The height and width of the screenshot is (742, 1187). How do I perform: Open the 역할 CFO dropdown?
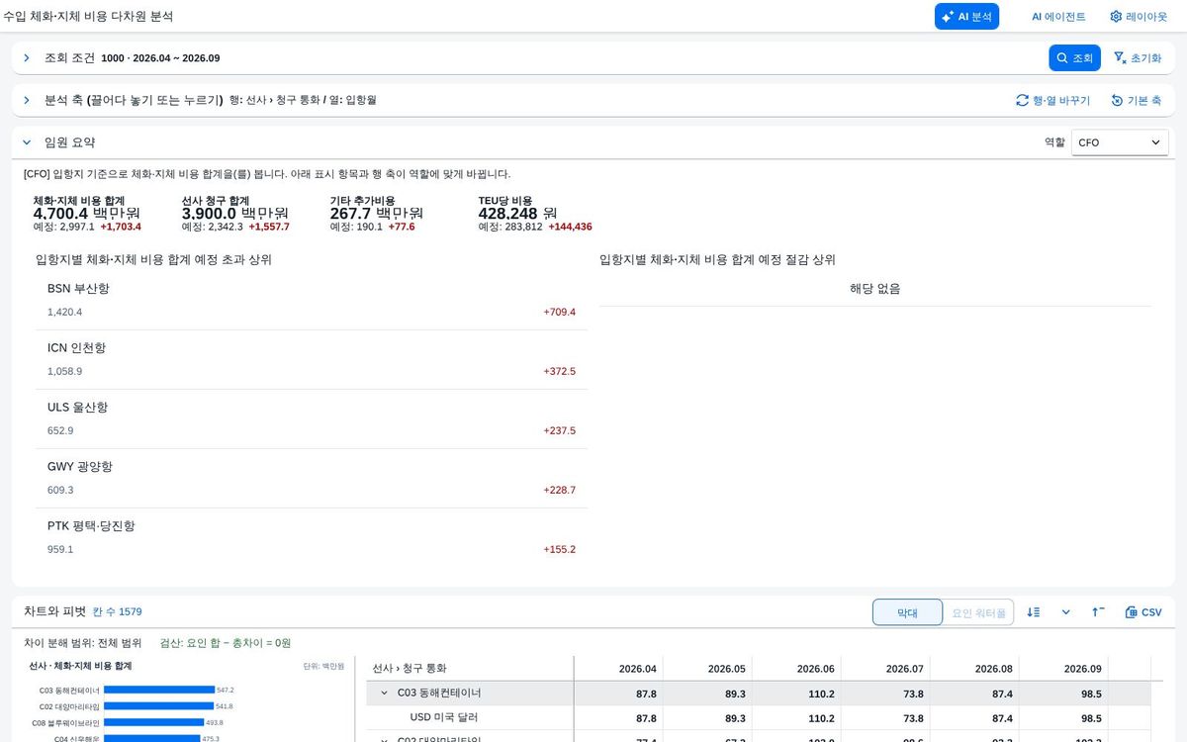click(1120, 142)
